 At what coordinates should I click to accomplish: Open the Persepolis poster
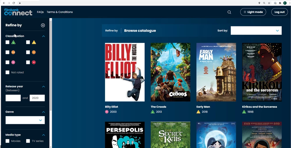click(x=125, y=135)
